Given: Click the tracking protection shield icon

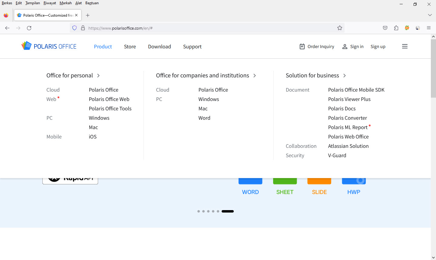Looking at the screenshot, I should pyautogui.click(x=74, y=28).
